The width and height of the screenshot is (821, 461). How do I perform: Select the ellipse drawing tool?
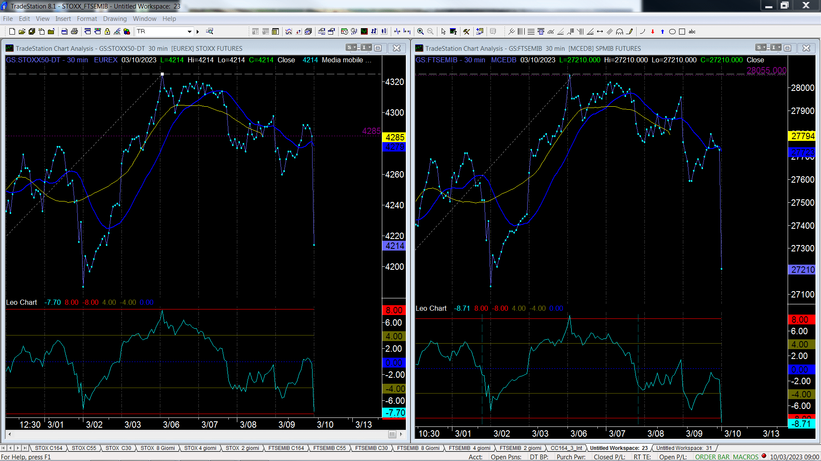click(x=672, y=32)
